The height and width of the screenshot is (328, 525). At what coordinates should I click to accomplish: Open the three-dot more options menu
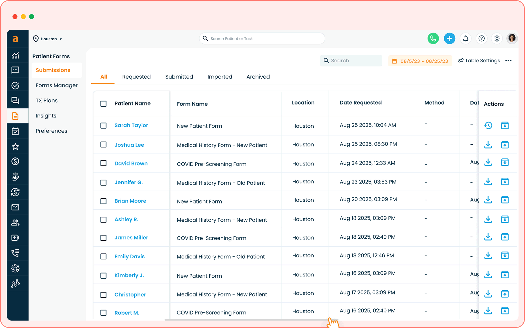point(508,61)
